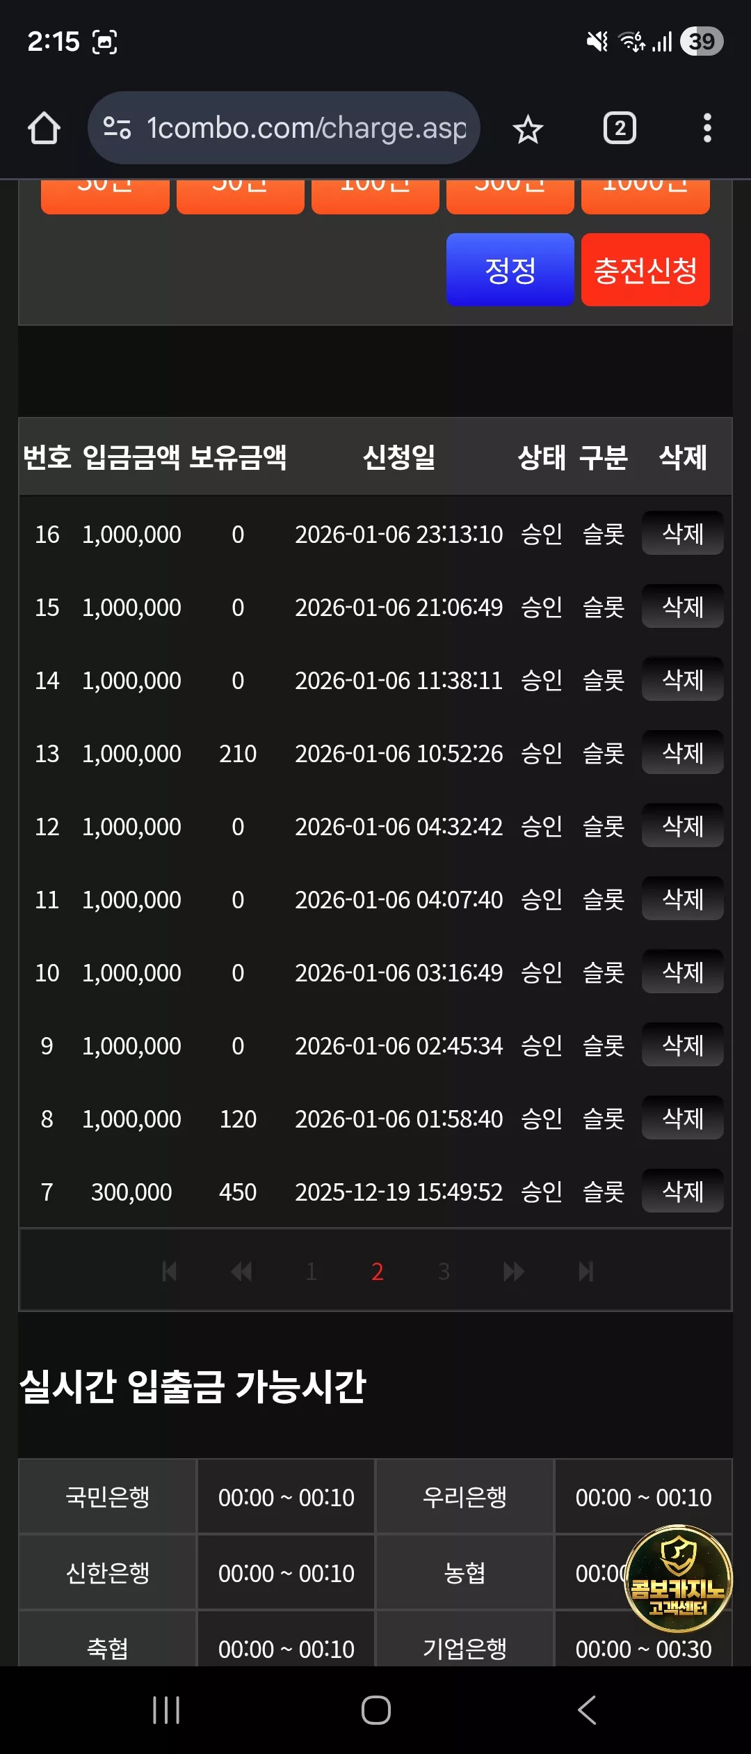This screenshot has height=1754, width=751.
Task: Select page 1 in pagination
Action: pos(312,1272)
